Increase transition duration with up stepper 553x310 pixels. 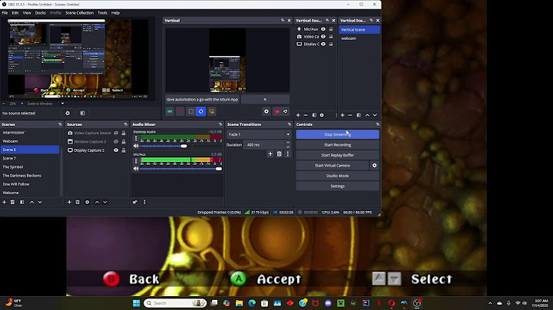[x=288, y=143]
